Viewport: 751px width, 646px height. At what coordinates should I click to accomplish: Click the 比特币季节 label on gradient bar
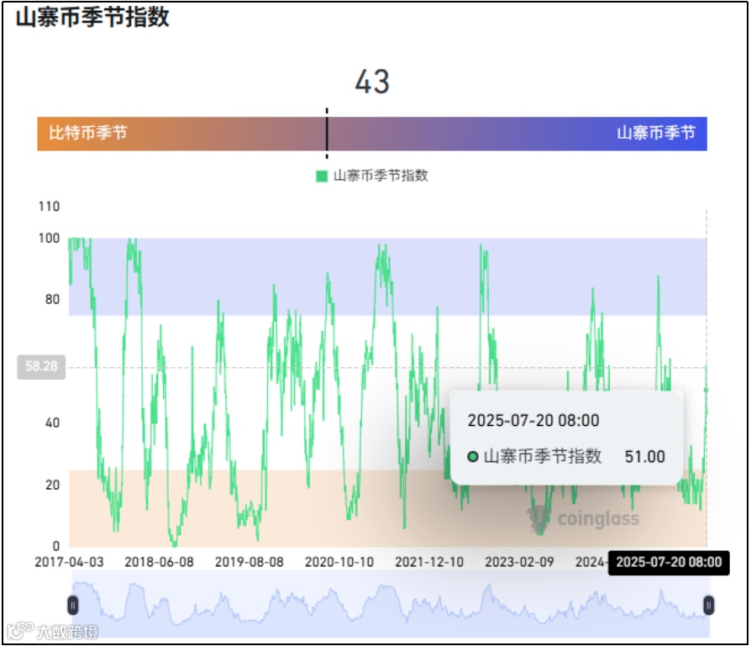[88, 133]
